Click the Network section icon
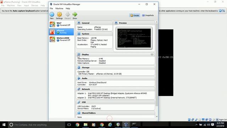This screenshot has height=128, width=227. click(x=79, y=89)
